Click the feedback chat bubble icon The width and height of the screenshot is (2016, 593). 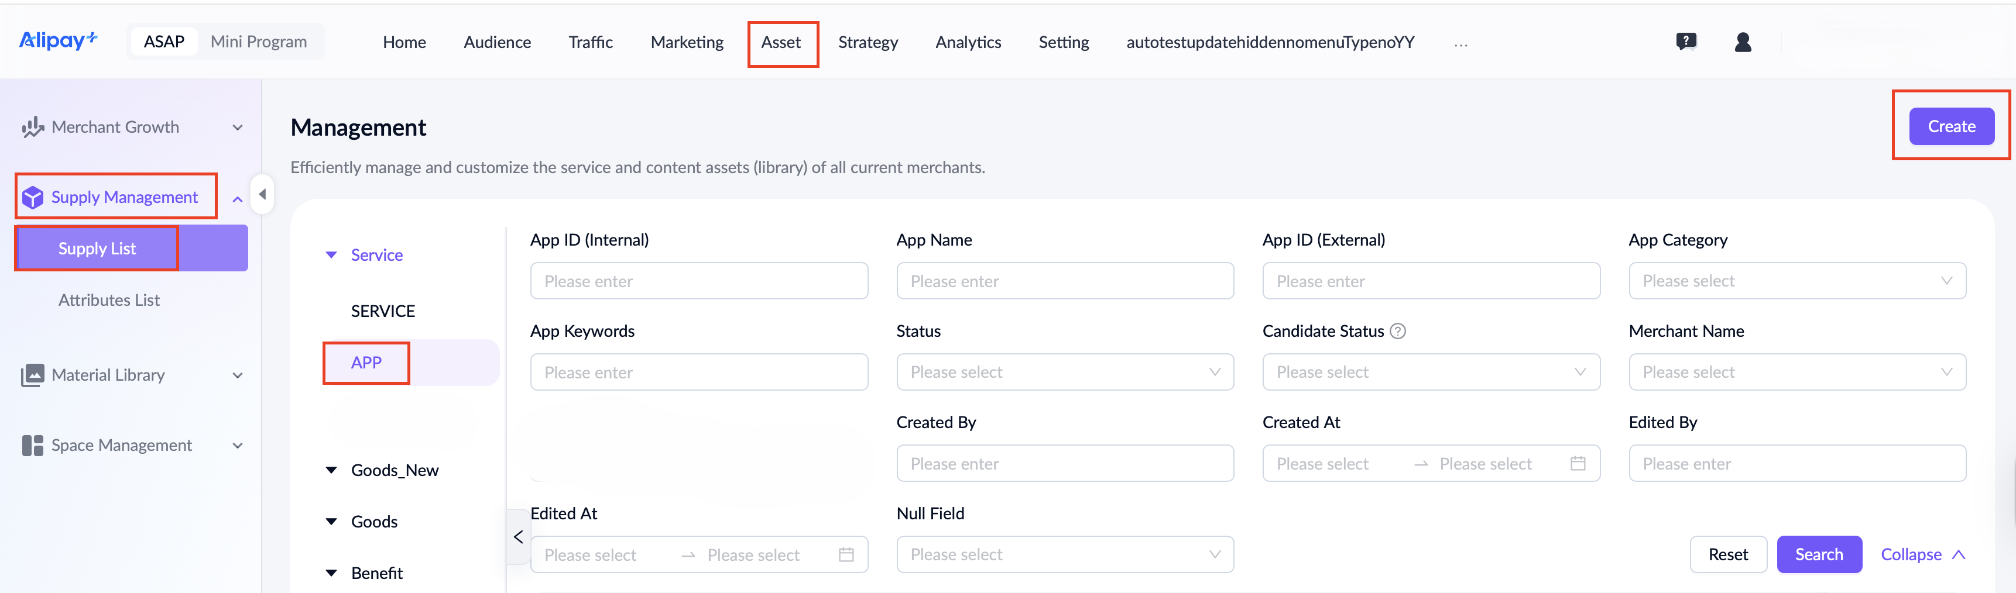(1686, 42)
